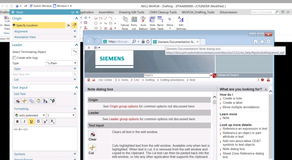Toggle Underline formatting button

31,122
